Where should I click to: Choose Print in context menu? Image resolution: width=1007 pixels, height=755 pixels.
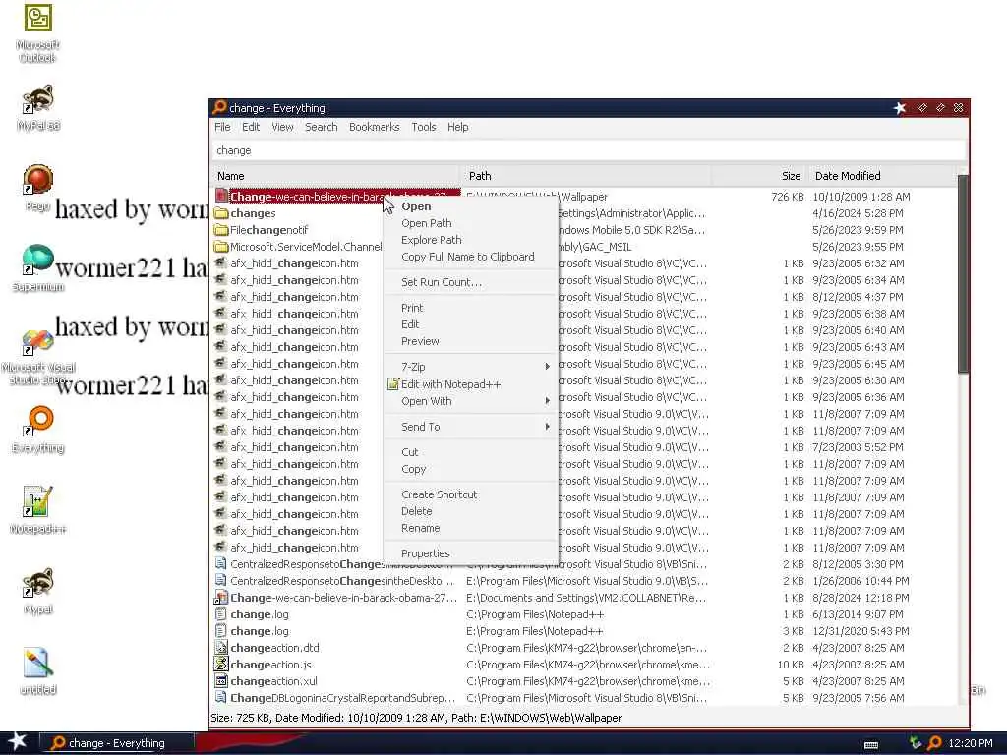(470, 308)
